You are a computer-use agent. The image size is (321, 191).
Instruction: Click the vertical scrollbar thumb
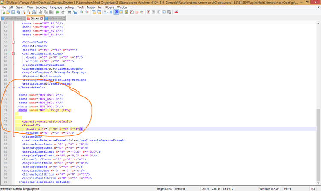point(318,144)
